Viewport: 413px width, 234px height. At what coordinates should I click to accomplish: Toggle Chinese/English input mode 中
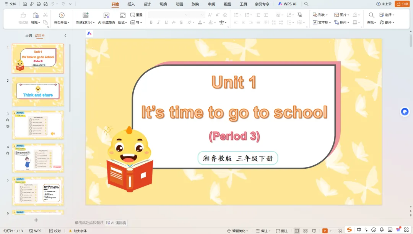(359, 229)
